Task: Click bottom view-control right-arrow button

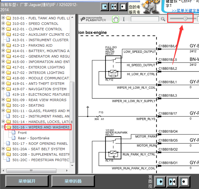Action: point(160,182)
